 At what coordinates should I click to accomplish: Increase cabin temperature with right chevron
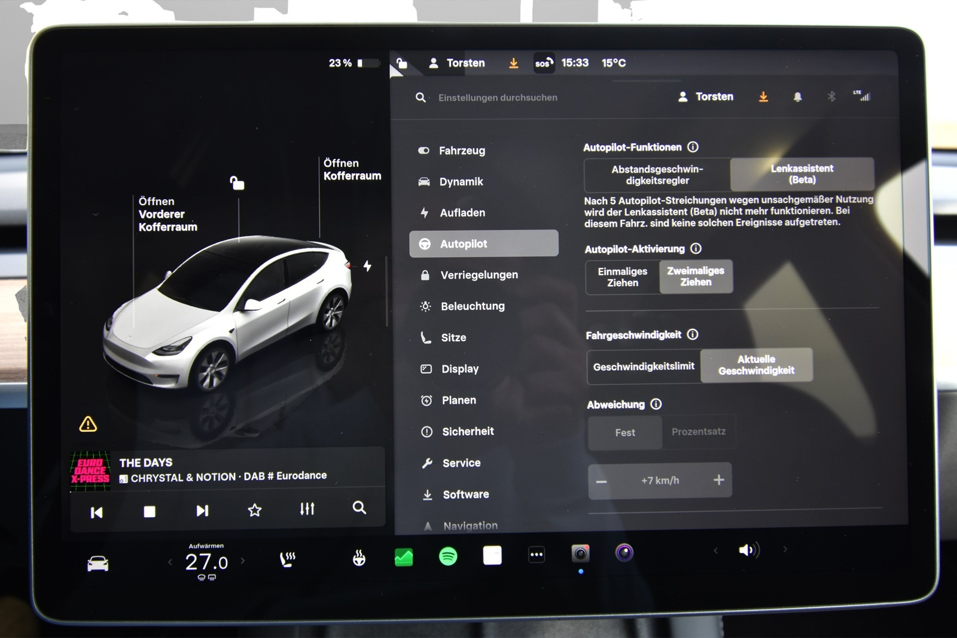pyautogui.click(x=243, y=561)
